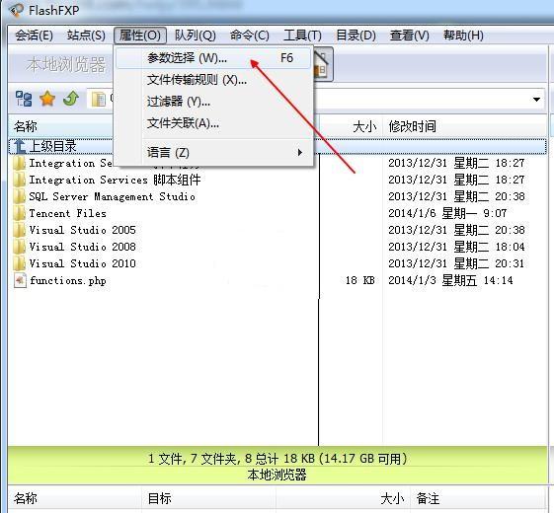Open the 目录(D) menu
This screenshot has width=554, height=513.
pyautogui.click(x=356, y=36)
